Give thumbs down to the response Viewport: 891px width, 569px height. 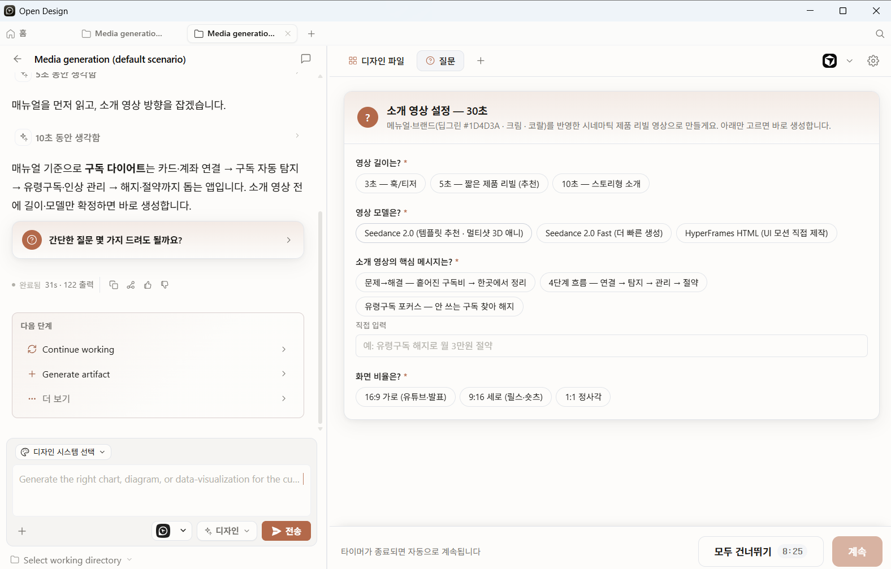coord(165,285)
